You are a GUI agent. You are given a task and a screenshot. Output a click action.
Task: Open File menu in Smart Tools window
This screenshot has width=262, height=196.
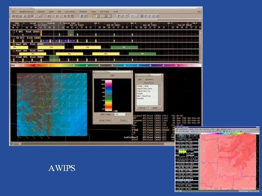pos(140,79)
